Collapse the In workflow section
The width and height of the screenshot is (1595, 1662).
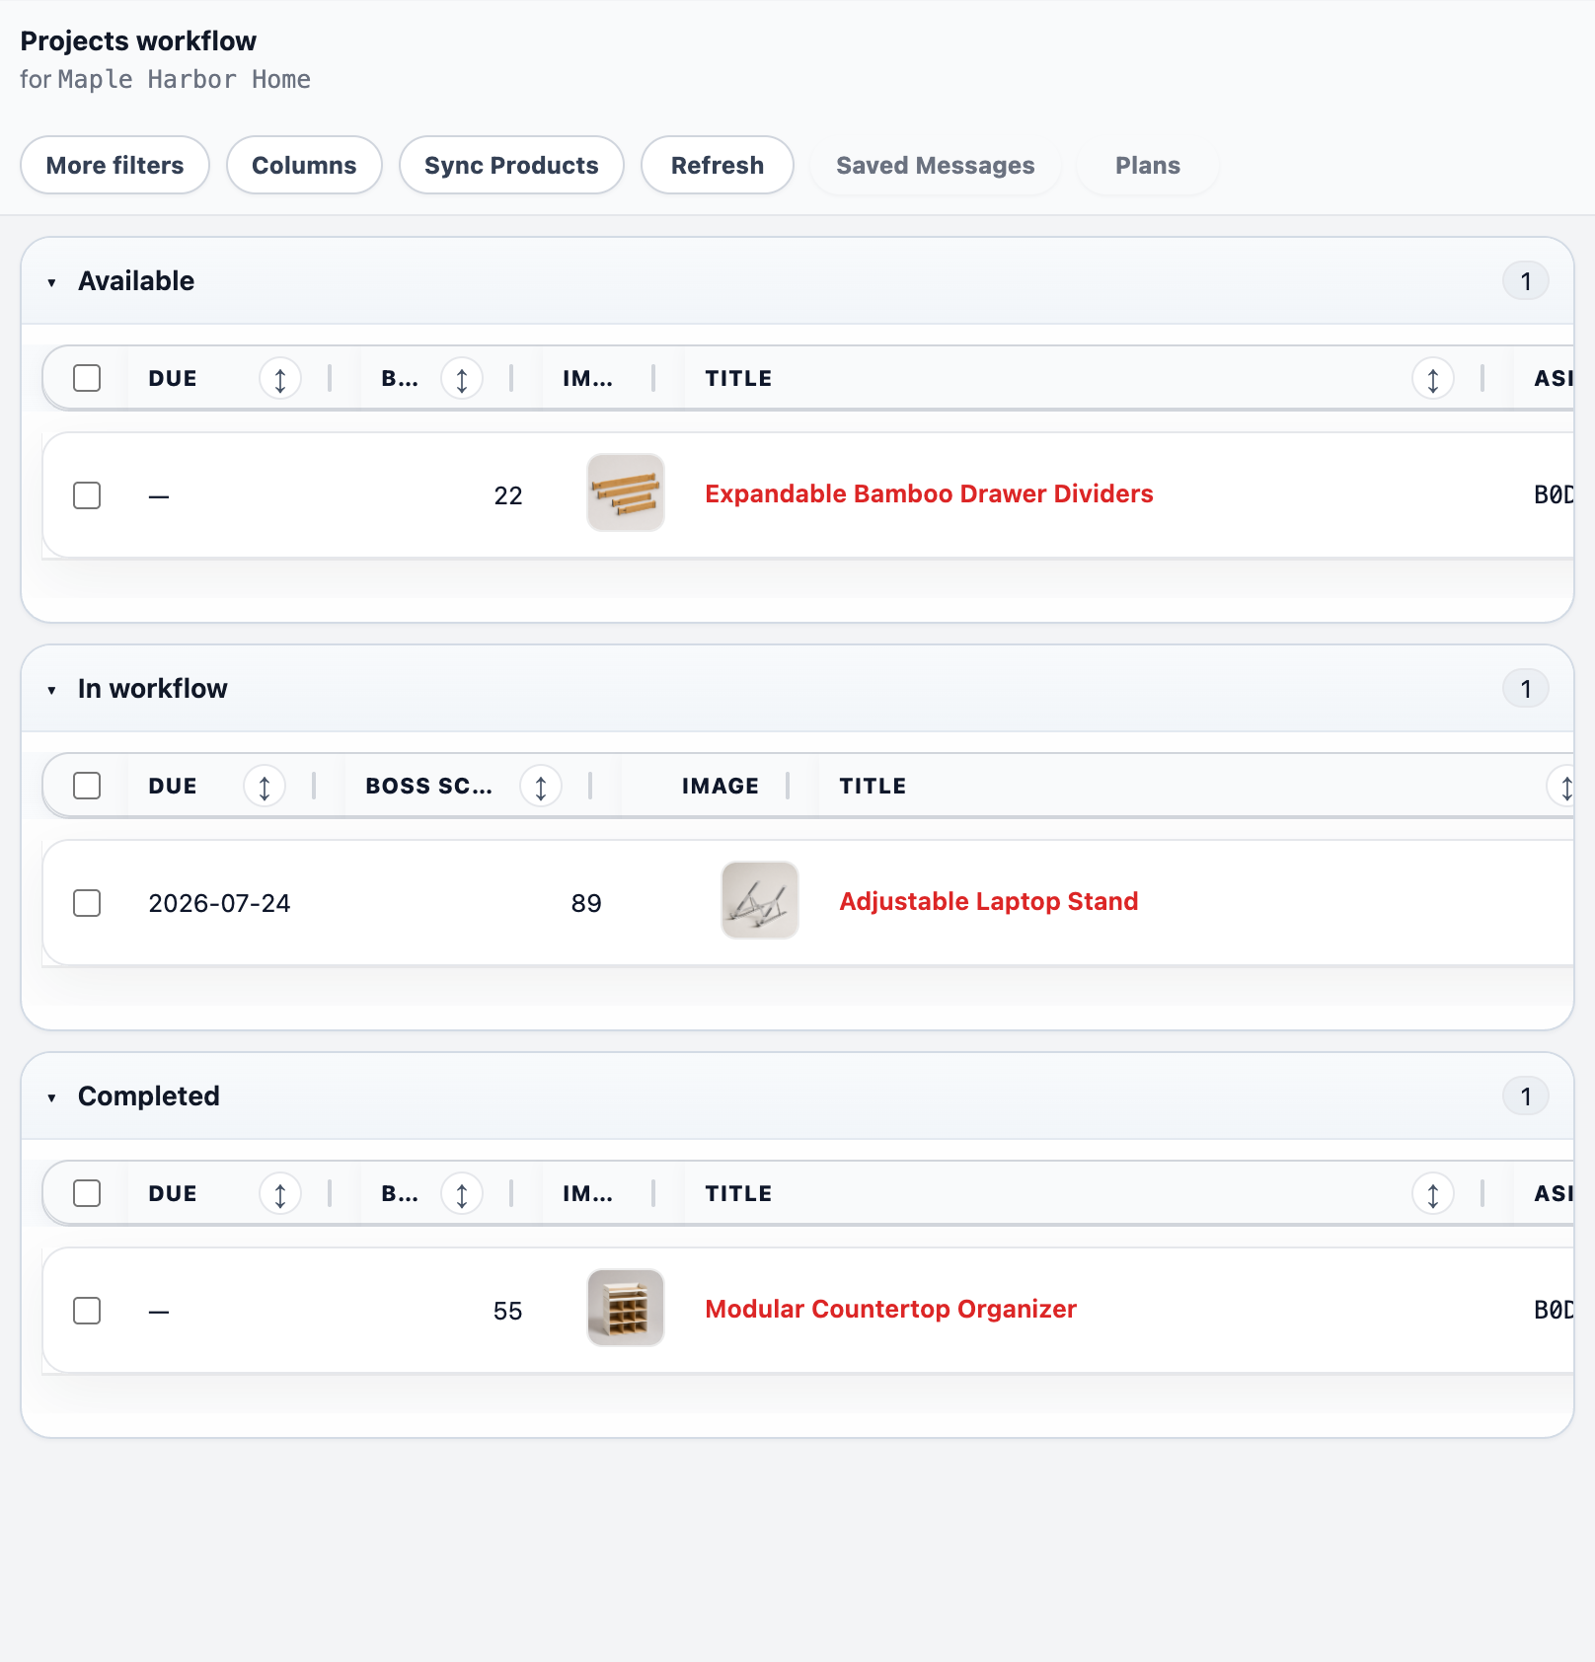[51, 690]
